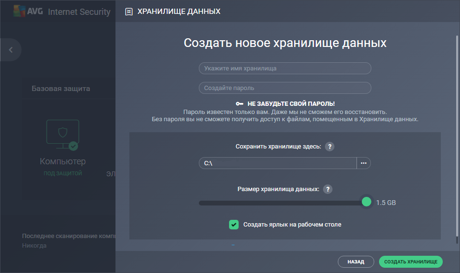Click the Базовая защита heading

[61, 89]
